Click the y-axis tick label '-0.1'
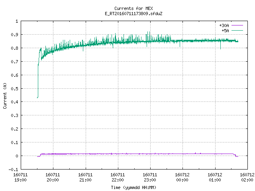The height and width of the screenshot is (191, 255). coord(13,170)
